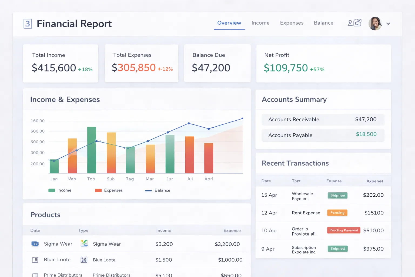Click the user profile avatar photo
The height and width of the screenshot is (277, 415).
click(375, 24)
